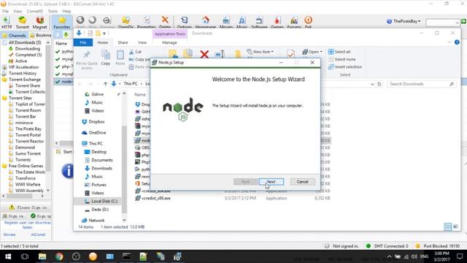This screenshot has height=263, width=467.
Task: Open the Help menu in BitComet
Action: (x=66, y=11)
